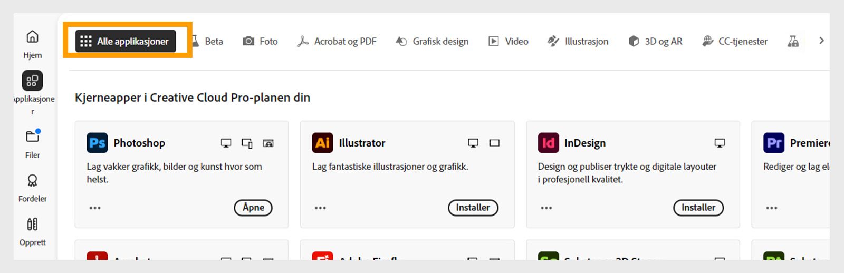Show more categories with right chevron

click(821, 41)
